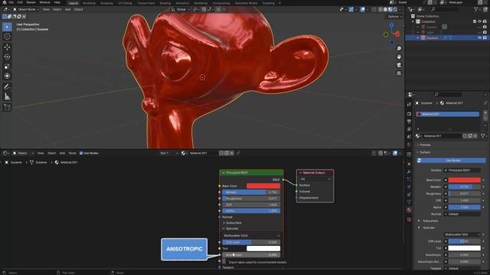
Task: Switch to the UV Editing workspace tab
Action: tap(125, 3)
